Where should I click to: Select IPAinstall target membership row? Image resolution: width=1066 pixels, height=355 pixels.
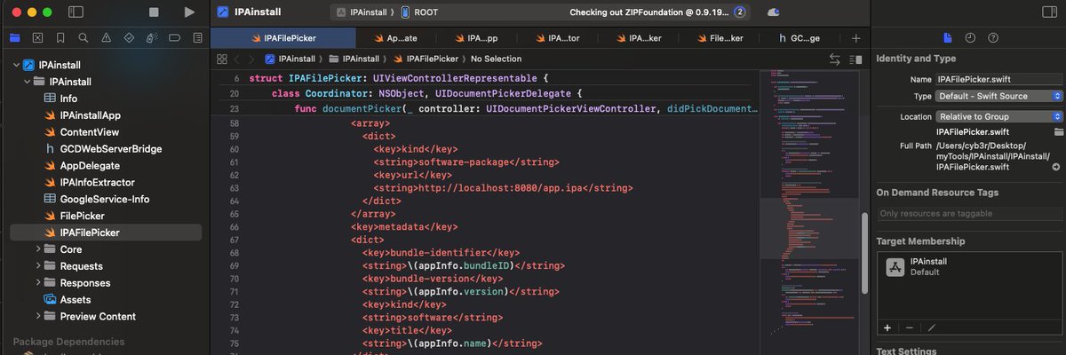click(969, 267)
